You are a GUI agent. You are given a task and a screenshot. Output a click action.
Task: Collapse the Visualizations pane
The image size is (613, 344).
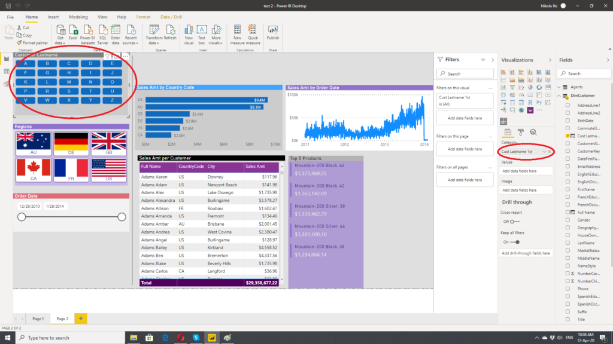[550, 60]
